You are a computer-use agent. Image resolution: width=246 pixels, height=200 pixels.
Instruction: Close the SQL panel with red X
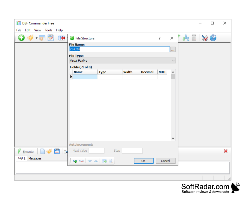pyautogui.click(x=226, y=151)
